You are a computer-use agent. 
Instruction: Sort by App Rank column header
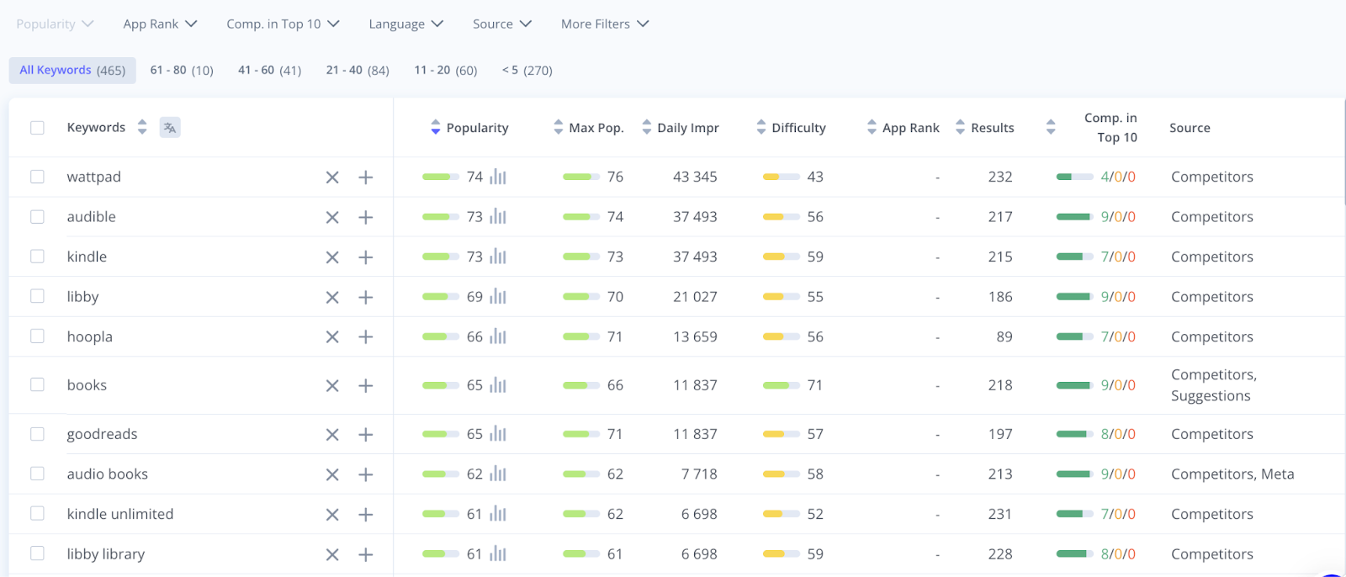[872, 128]
